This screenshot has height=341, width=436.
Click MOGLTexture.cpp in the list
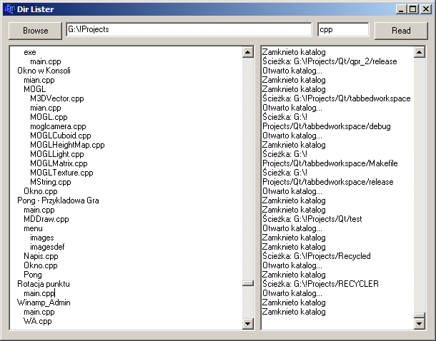61,173
